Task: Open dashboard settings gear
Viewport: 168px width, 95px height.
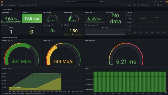Action: click(138, 5)
